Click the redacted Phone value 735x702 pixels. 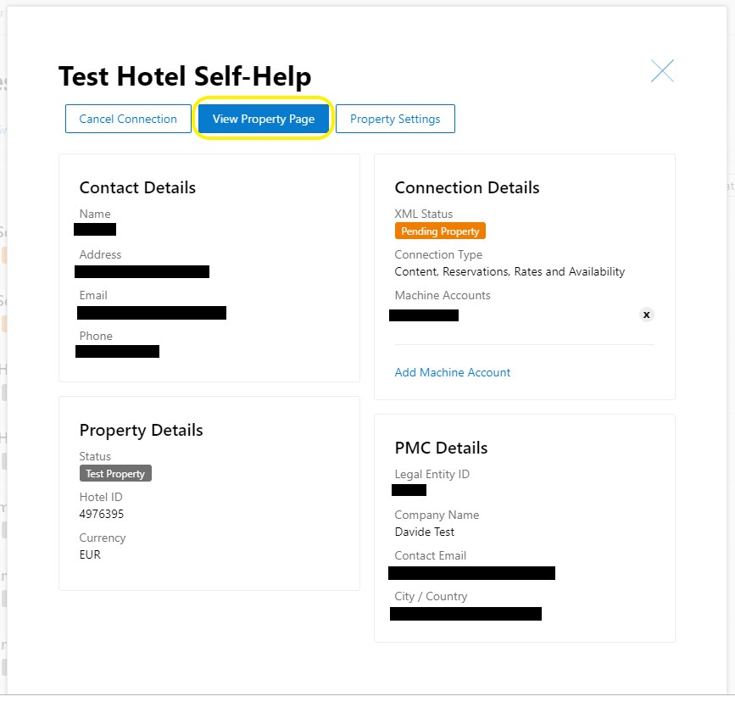click(x=117, y=351)
